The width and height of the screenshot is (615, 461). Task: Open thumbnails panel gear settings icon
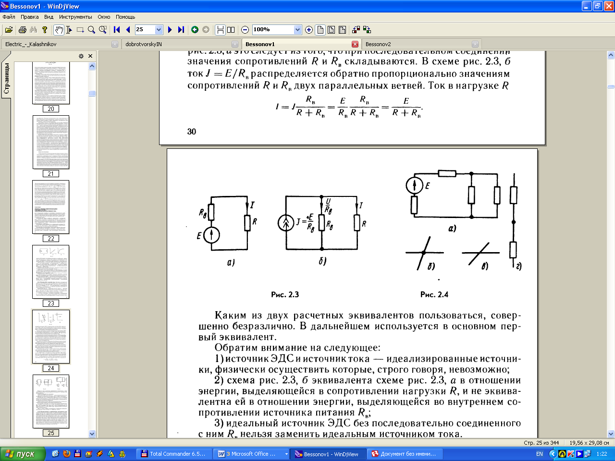click(81, 56)
